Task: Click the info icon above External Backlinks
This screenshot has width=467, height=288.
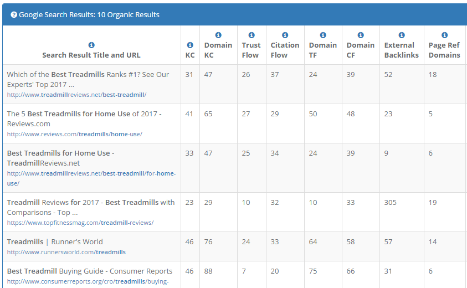Action: [x=402, y=35]
